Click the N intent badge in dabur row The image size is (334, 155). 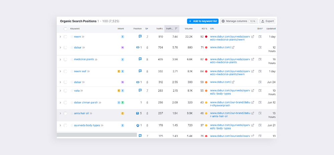[x=123, y=47]
